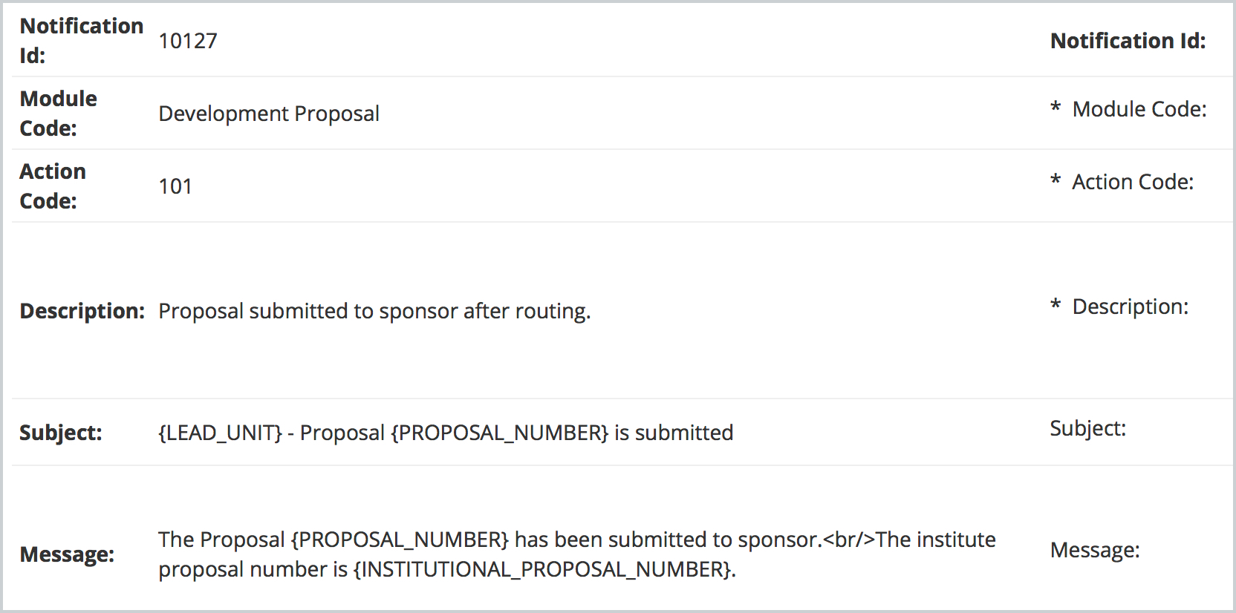Viewport: 1236px width, 613px height.
Task: Click the message body template text
Action: 577,554
